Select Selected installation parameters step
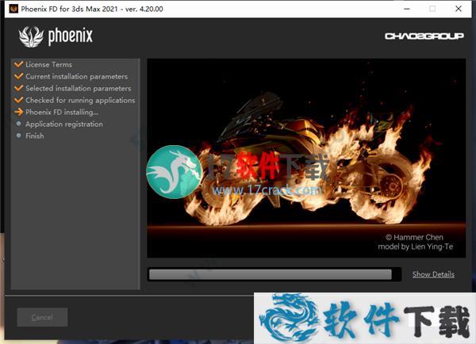 click(x=79, y=88)
